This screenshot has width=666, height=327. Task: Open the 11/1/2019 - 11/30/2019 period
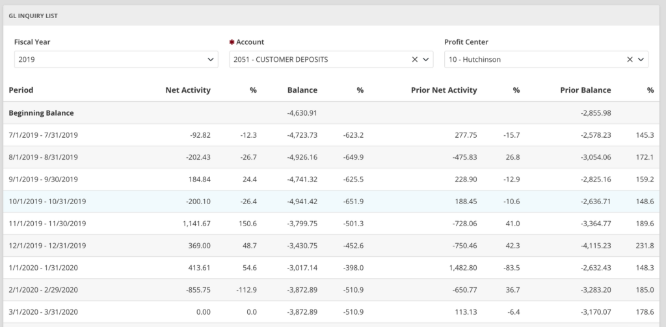[x=47, y=224]
